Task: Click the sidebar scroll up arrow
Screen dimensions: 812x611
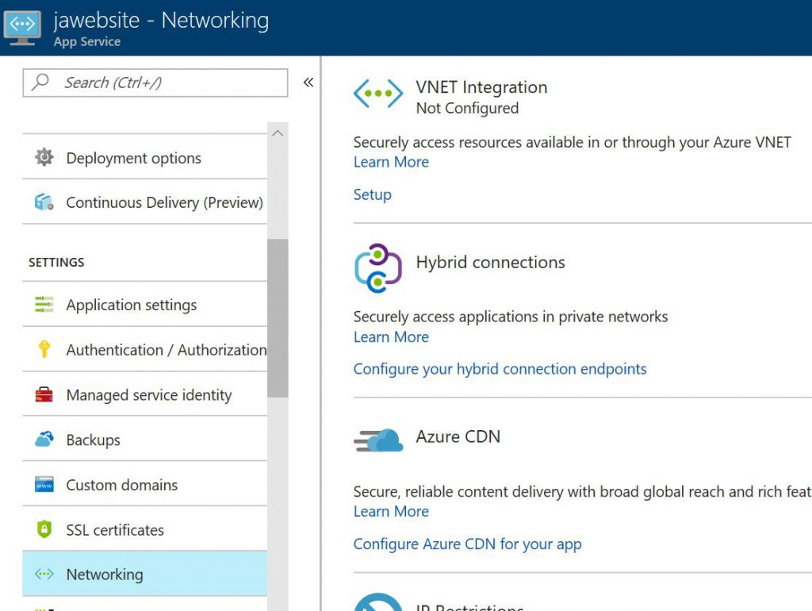Action: point(278,133)
